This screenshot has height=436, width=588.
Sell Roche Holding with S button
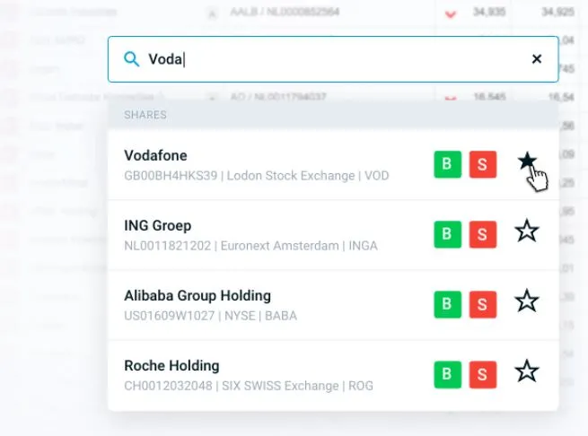[483, 374]
